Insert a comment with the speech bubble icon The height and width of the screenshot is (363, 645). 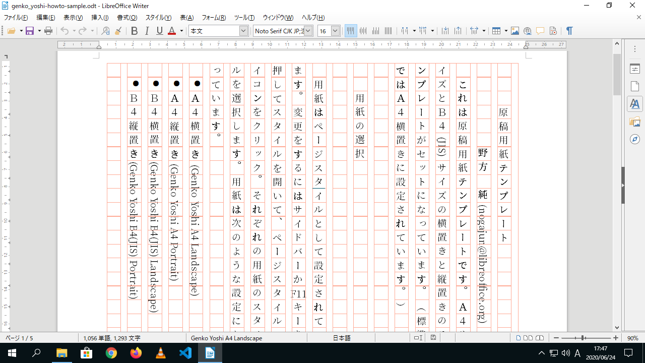(540, 31)
